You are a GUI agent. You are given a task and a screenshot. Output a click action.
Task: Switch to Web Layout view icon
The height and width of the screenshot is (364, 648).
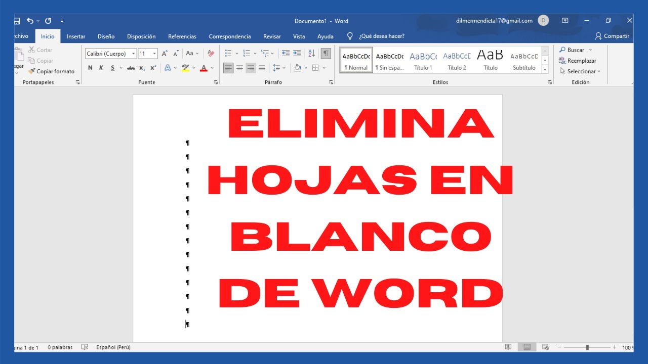pos(545,347)
